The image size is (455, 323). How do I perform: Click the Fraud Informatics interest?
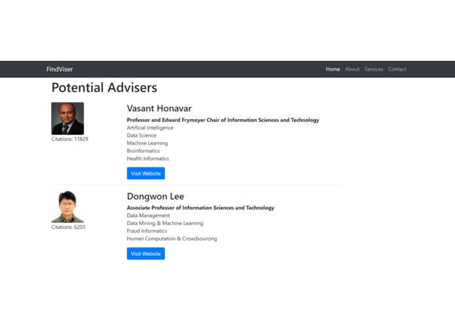tap(147, 231)
